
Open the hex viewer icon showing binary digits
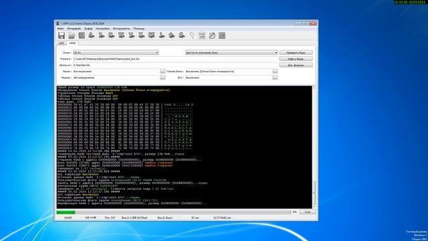[202, 35]
